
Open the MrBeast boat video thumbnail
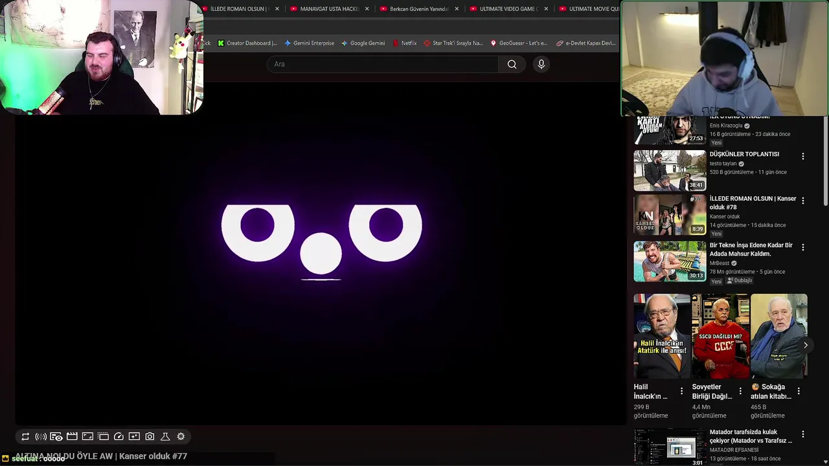(670, 261)
